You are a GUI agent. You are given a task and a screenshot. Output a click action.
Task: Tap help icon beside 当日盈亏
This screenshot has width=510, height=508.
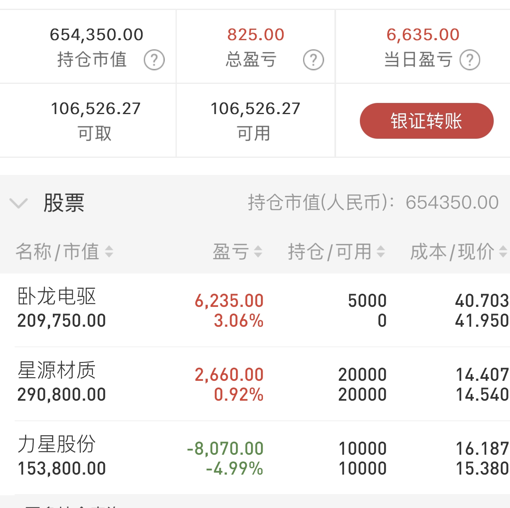click(x=470, y=60)
